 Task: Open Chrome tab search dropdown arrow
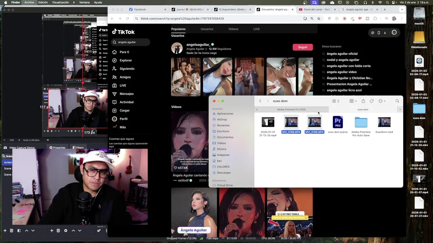coord(402,9)
